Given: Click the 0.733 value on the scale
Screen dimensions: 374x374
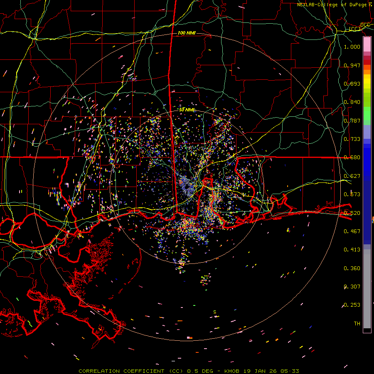Looking at the screenshot, I should click(352, 139).
